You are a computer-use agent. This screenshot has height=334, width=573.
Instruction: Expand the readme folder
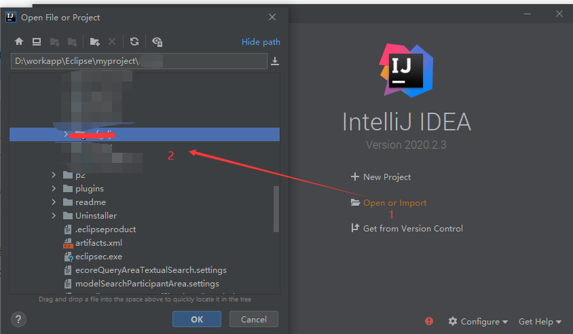tap(54, 202)
